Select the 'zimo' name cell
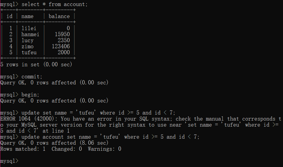Viewport: 283px width, 167px height. point(28,46)
